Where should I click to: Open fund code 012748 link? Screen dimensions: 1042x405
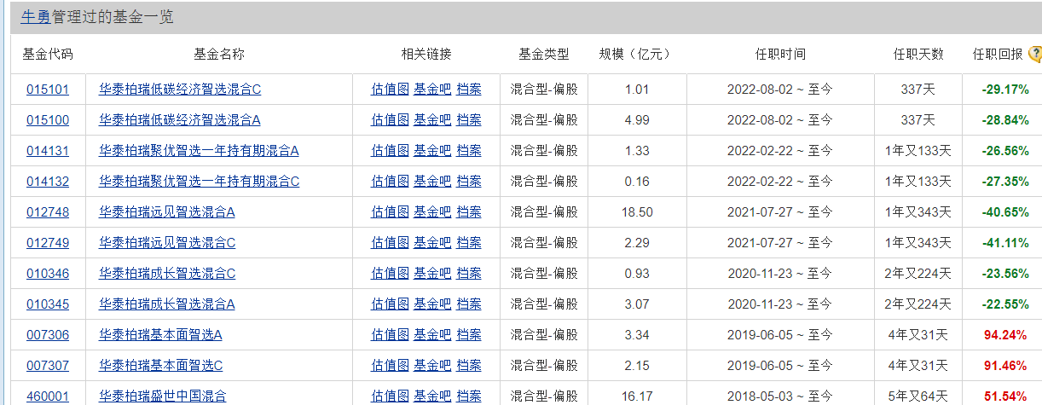[x=48, y=211]
